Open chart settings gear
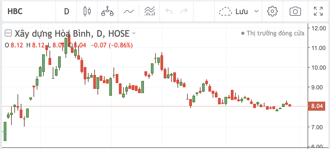The height and width of the screenshot is (149, 330). click(x=272, y=11)
